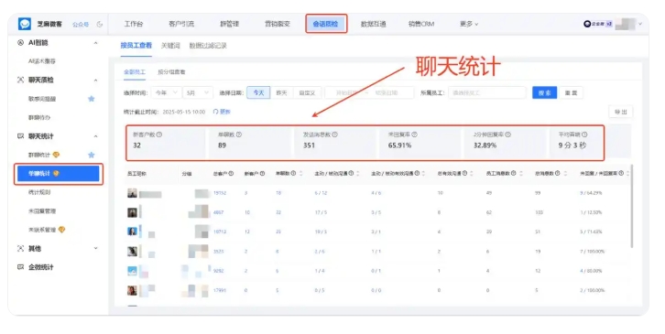Click the help icon next to 单聊数 card
Screen dimensions: 665x334
tap(239, 135)
